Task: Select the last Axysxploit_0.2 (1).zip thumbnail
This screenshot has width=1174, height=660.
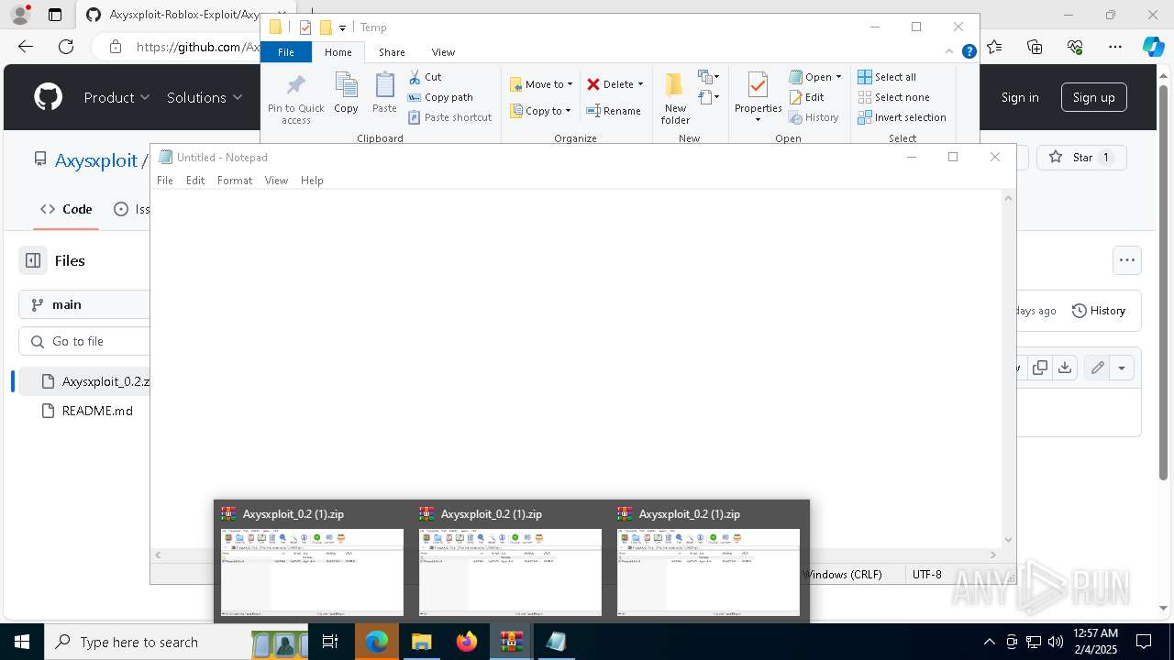Action: tap(708, 561)
